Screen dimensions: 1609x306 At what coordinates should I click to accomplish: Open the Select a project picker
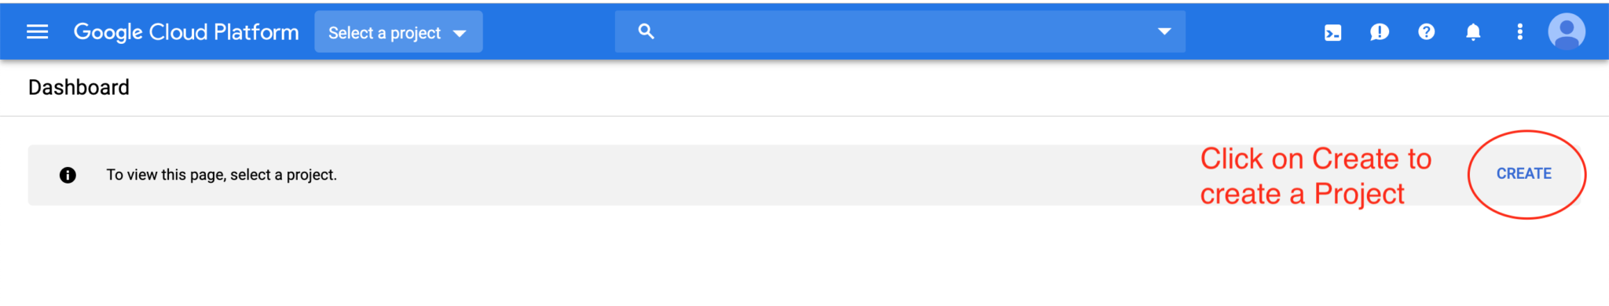coord(398,32)
